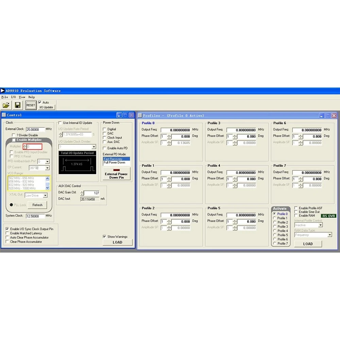The image size is (340, 340).
Task: Toggle the Enable Multiplier checkbox
Action: pos(14,140)
